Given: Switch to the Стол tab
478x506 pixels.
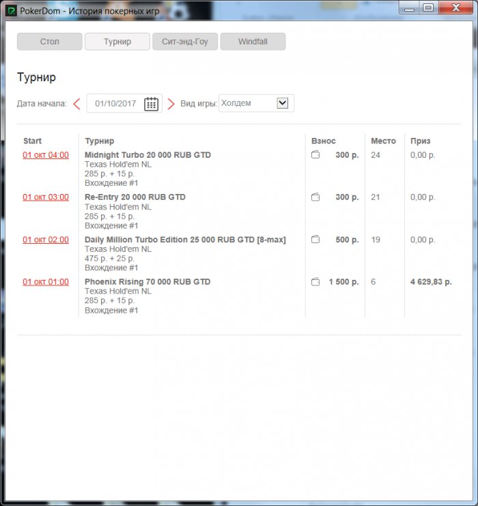Looking at the screenshot, I should [x=50, y=42].
